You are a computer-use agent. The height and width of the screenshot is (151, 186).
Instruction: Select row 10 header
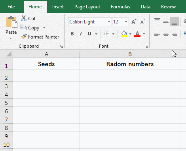[6, 144]
